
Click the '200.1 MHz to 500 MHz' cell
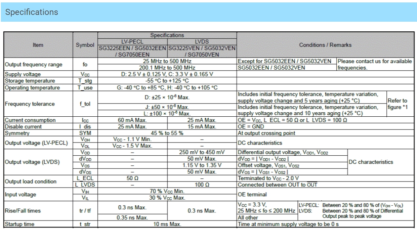pyautogui.click(x=167, y=68)
